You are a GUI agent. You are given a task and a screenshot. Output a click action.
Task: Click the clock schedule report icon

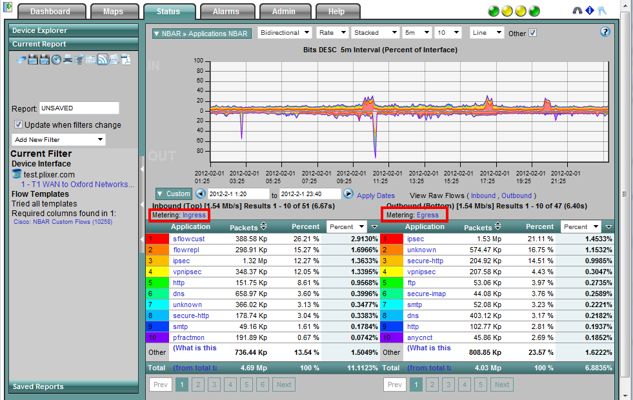56,60
